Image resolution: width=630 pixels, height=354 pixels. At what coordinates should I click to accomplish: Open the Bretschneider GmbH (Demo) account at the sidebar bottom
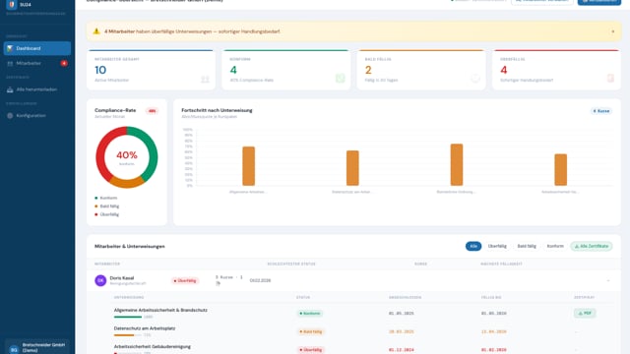click(x=37, y=347)
